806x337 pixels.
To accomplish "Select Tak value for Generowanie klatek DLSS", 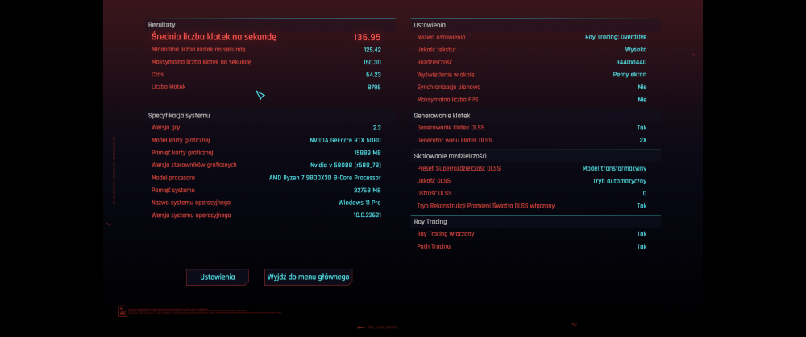I will [x=642, y=128].
